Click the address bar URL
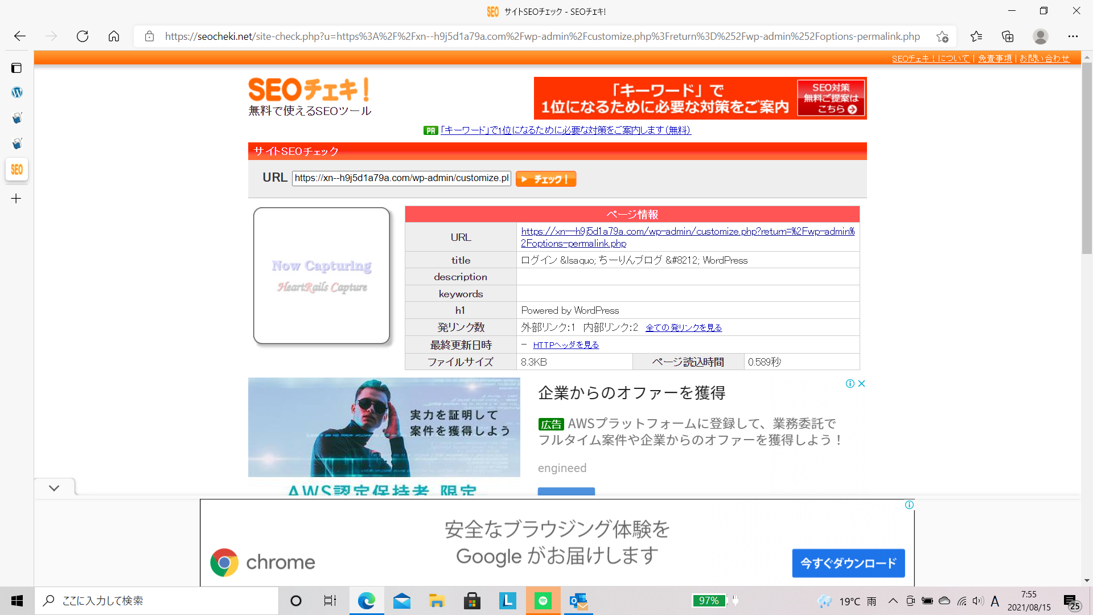Screen dimensions: 1093x615 (x=542, y=36)
